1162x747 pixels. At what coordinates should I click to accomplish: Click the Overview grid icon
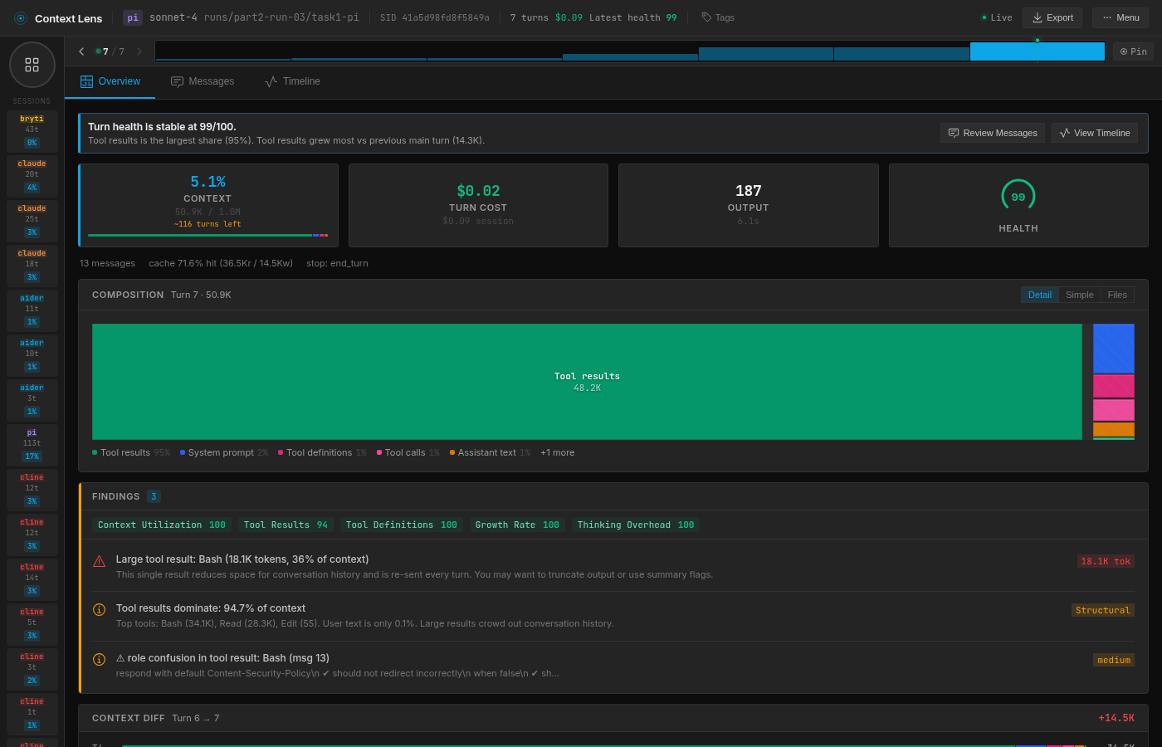point(86,81)
